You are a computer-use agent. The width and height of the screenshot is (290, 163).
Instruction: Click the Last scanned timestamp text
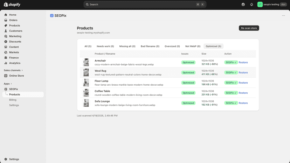coord(97,116)
